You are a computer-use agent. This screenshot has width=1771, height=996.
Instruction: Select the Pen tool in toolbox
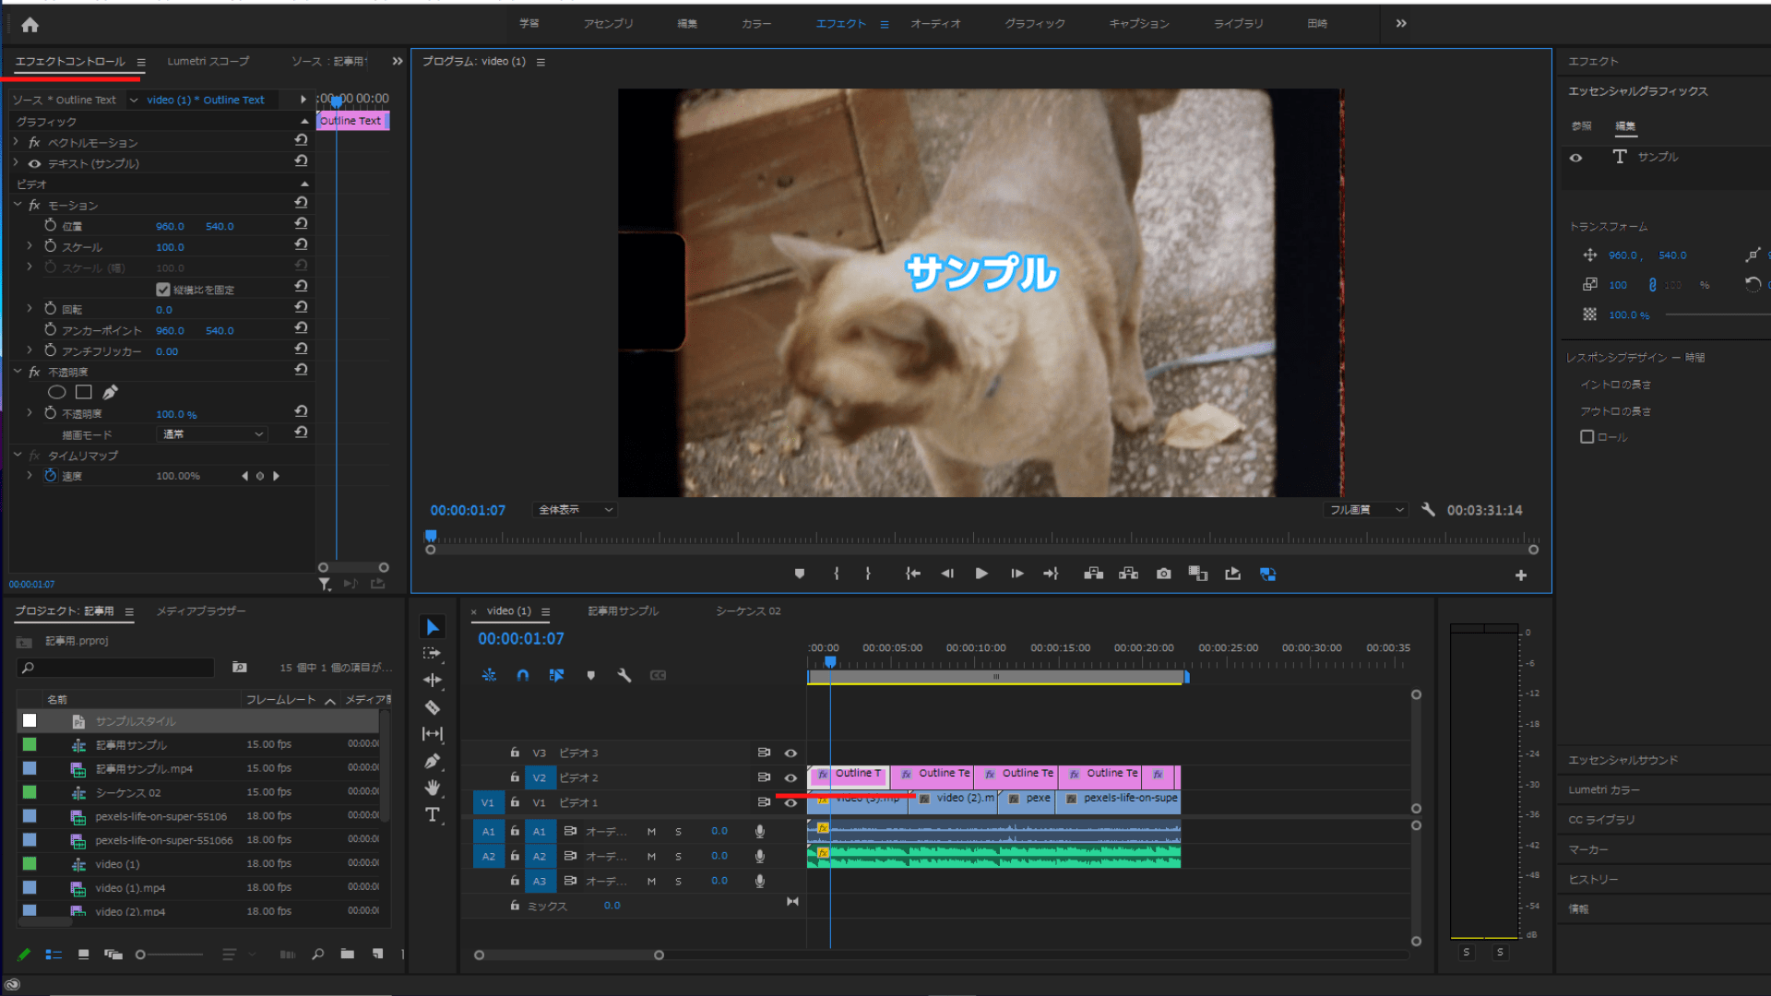tap(432, 761)
